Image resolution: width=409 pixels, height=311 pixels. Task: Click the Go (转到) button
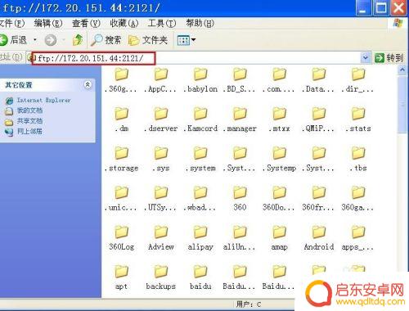click(389, 58)
